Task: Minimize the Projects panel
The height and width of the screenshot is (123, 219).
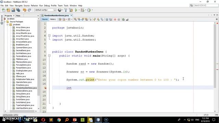Action: click(38, 16)
